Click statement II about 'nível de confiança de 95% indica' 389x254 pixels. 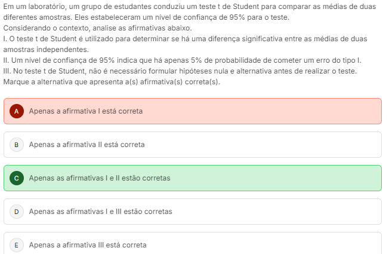tap(182, 60)
